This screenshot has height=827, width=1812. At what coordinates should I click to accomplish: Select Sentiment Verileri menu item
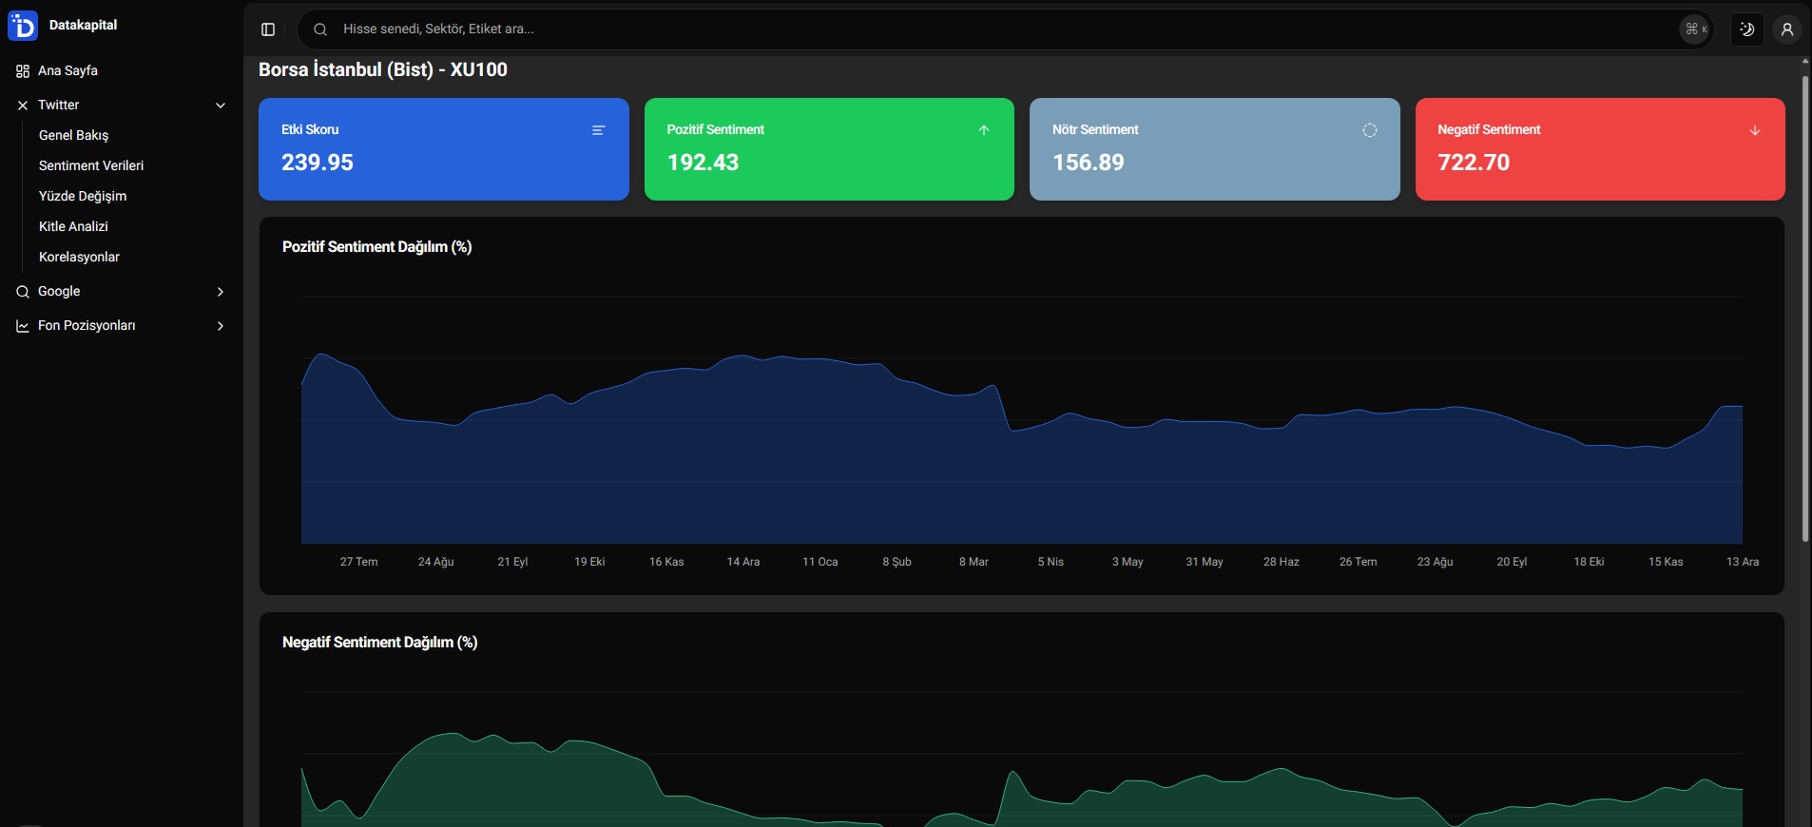[x=91, y=165]
